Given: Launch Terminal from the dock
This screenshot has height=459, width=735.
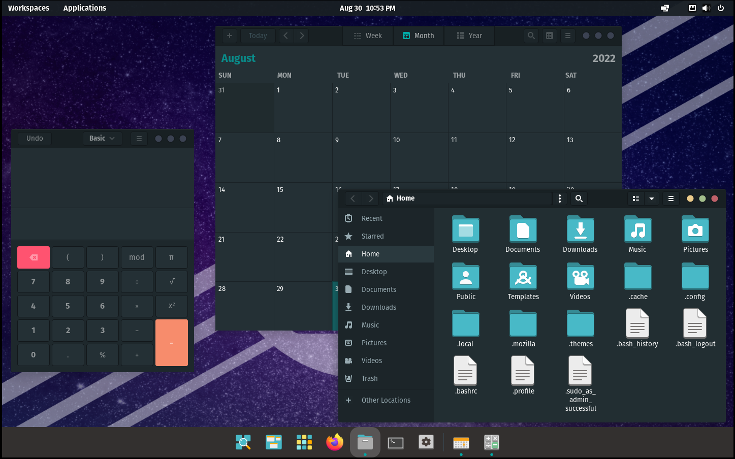Looking at the screenshot, I should 395,443.
